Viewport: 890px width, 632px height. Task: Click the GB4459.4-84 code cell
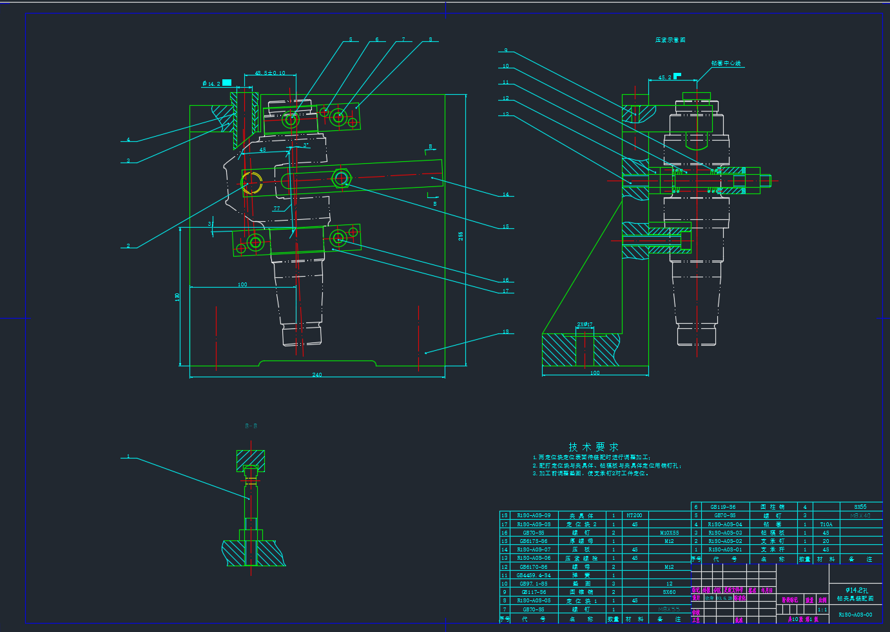pyautogui.click(x=534, y=575)
